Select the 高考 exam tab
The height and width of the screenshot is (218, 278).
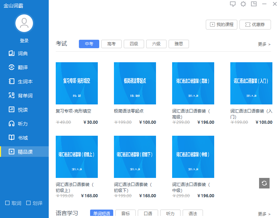pyautogui.click(x=111, y=44)
